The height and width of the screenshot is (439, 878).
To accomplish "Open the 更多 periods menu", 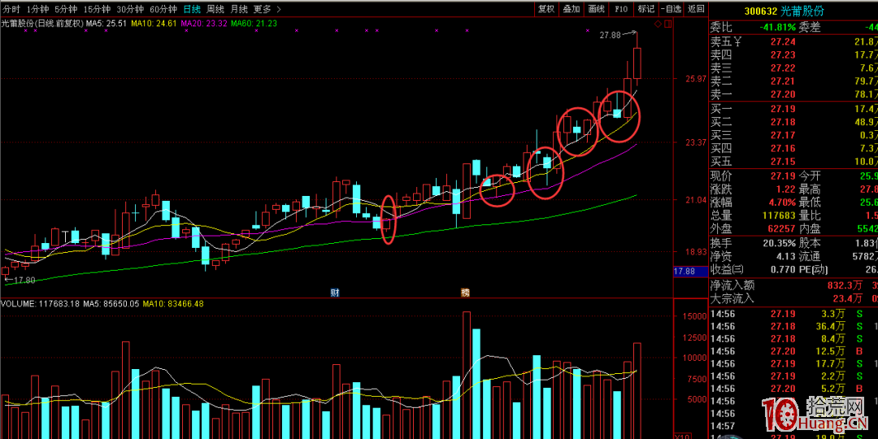I will 262,9.
